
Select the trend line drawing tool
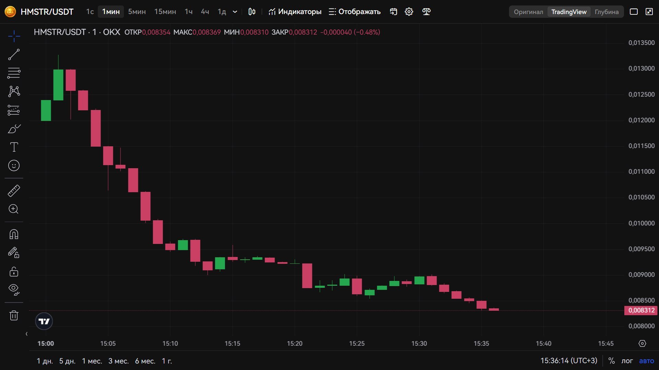[x=14, y=54]
